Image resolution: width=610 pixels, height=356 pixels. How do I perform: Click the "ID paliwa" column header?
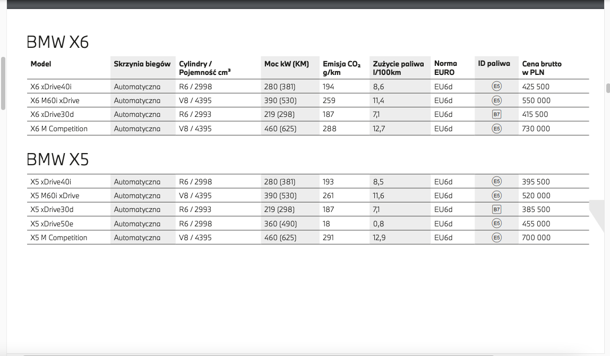[494, 63]
